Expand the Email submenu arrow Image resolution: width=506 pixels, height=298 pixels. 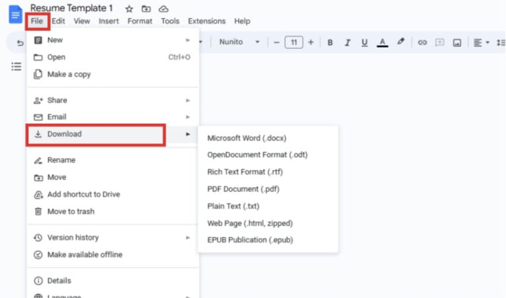click(x=188, y=117)
